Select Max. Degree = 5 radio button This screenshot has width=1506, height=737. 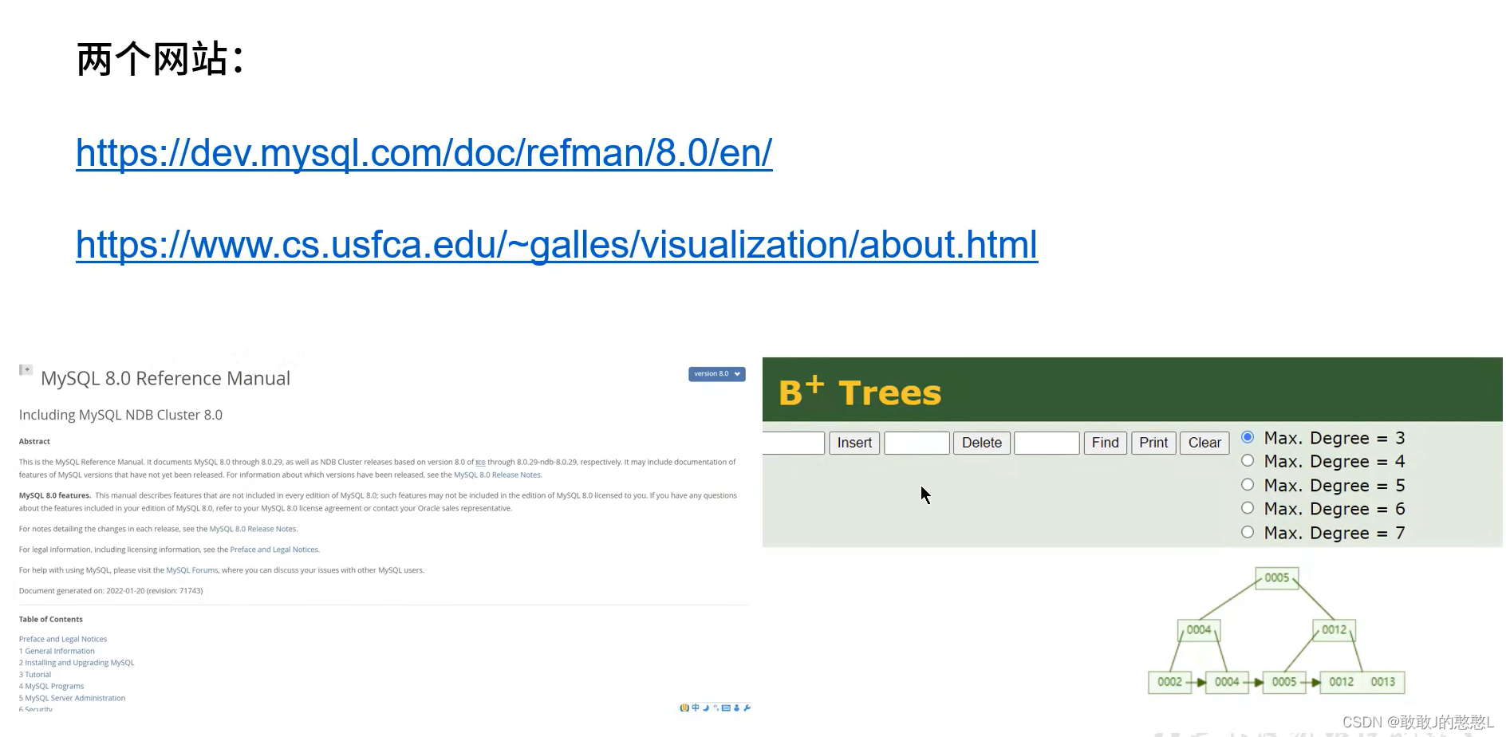coord(1248,484)
